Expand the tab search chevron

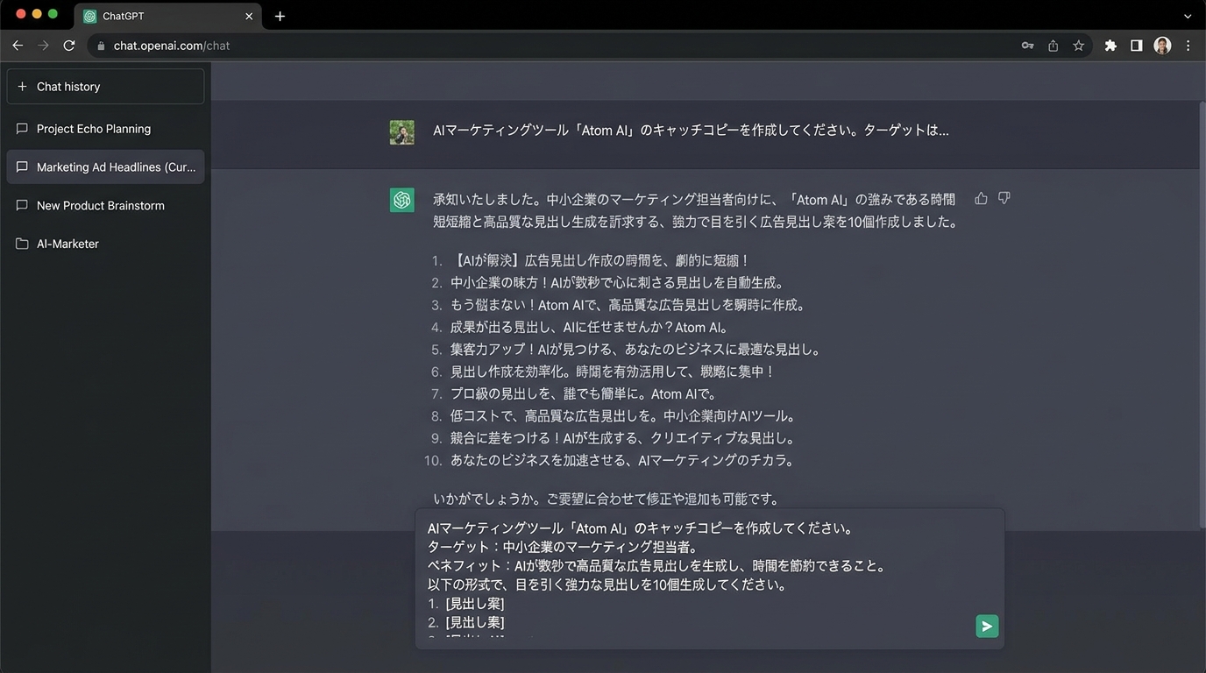[x=1188, y=16]
